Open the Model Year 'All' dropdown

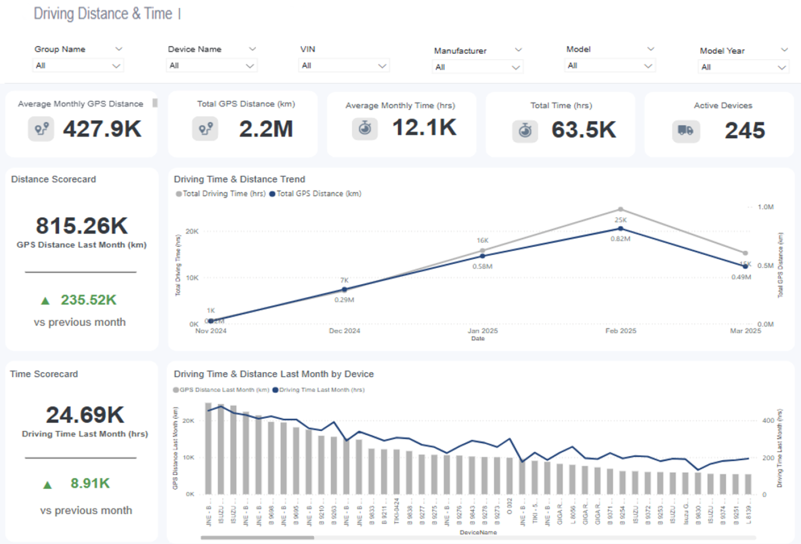743,67
